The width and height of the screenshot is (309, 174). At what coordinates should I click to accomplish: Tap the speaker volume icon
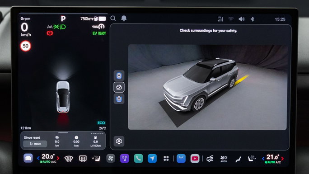point(241,19)
